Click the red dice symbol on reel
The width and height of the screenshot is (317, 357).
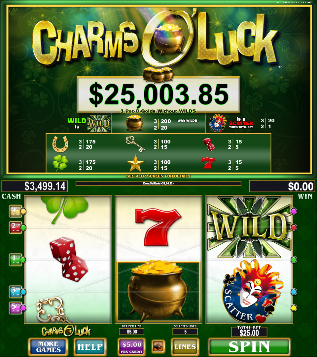click(69, 259)
